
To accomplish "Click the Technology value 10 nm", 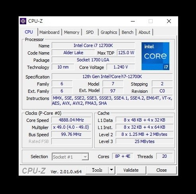I will click(63, 67).
